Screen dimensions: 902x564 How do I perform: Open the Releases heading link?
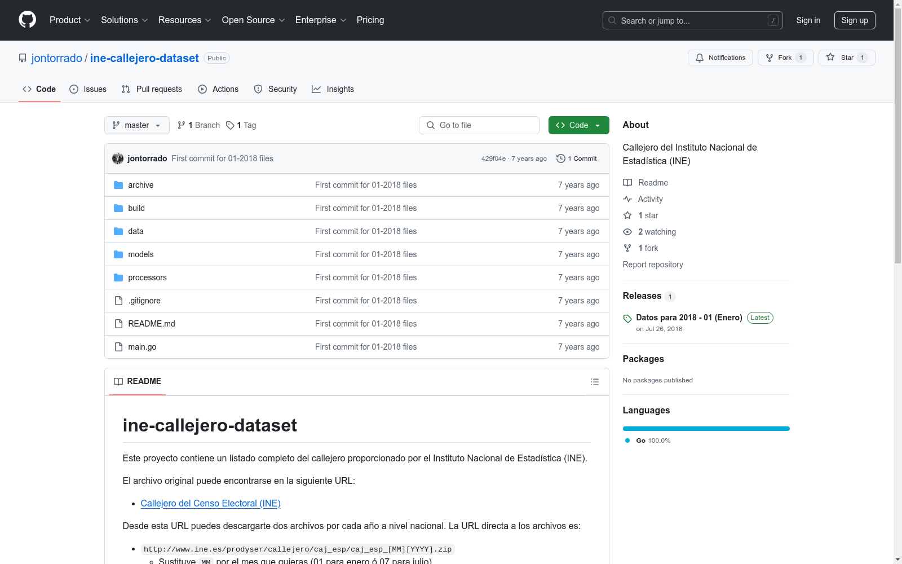click(648, 296)
